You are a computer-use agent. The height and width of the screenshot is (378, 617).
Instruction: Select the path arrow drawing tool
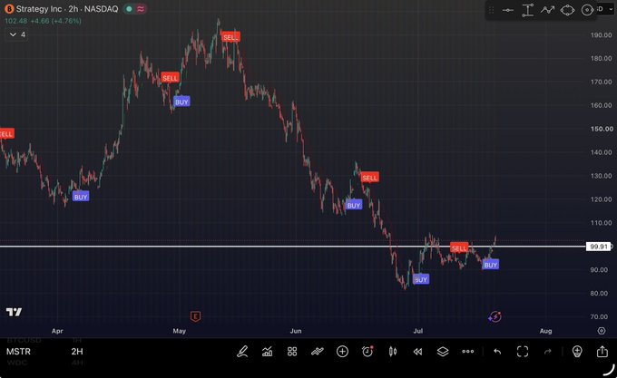(547, 10)
